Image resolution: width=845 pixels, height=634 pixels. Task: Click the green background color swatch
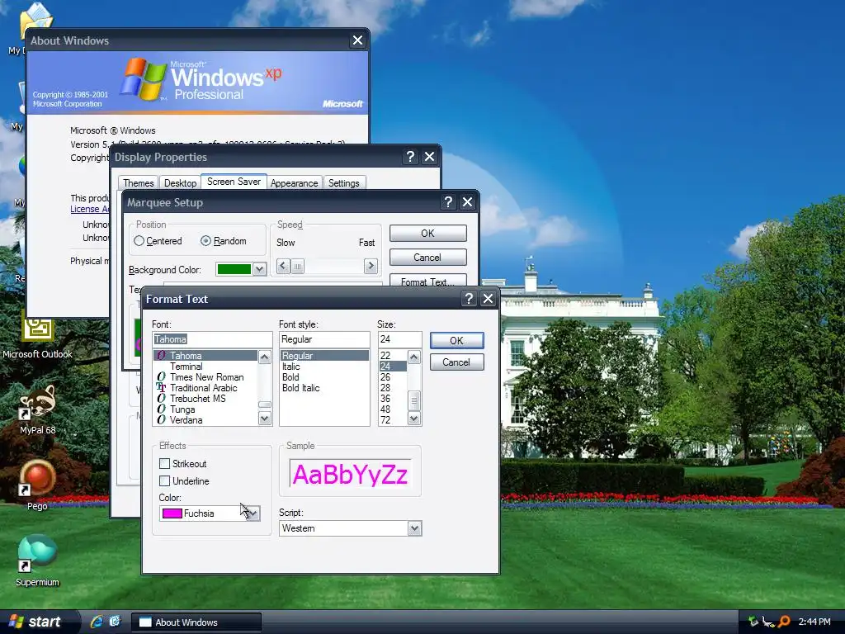pos(234,269)
